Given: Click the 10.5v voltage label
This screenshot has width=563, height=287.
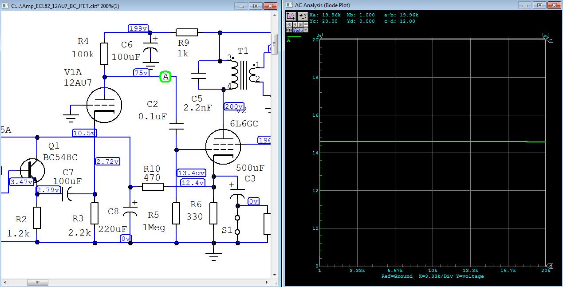Looking at the screenshot, I should [x=84, y=133].
